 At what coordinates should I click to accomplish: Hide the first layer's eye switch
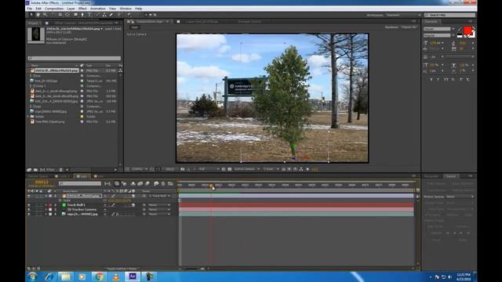29,196
